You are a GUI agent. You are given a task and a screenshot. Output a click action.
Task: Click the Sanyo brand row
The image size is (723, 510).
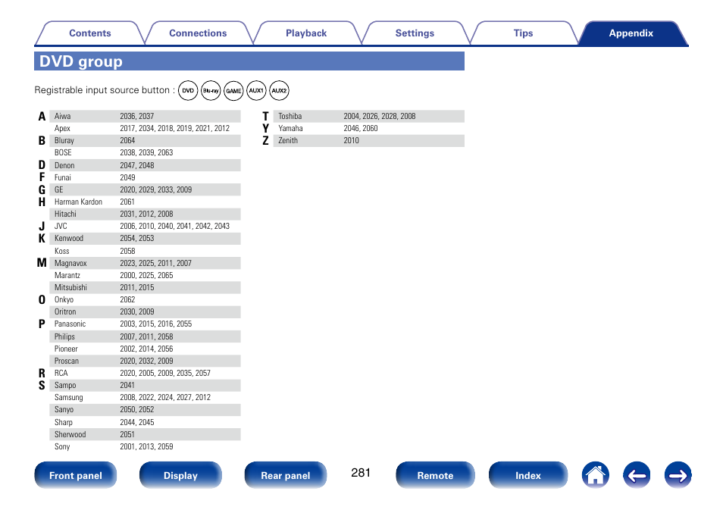click(145, 409)
